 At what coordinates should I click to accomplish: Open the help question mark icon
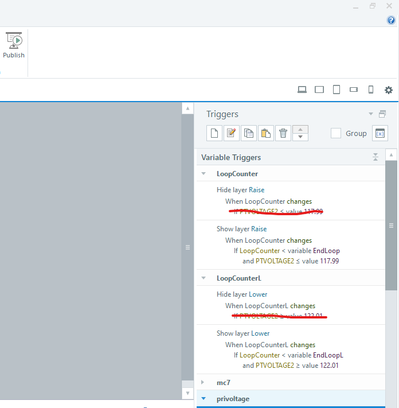pyautogui.click(x=391, y=20)
